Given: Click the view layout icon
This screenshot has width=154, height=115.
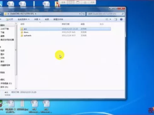Looking at the screenshot, I should [x=107, y=19].
